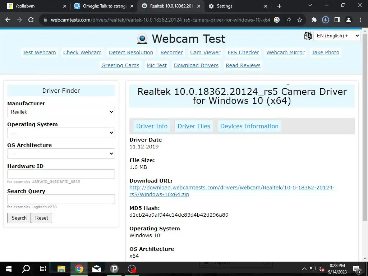Open Operating System dropdown
Viewport: 368px width, 276px height.
click(61, 133)
